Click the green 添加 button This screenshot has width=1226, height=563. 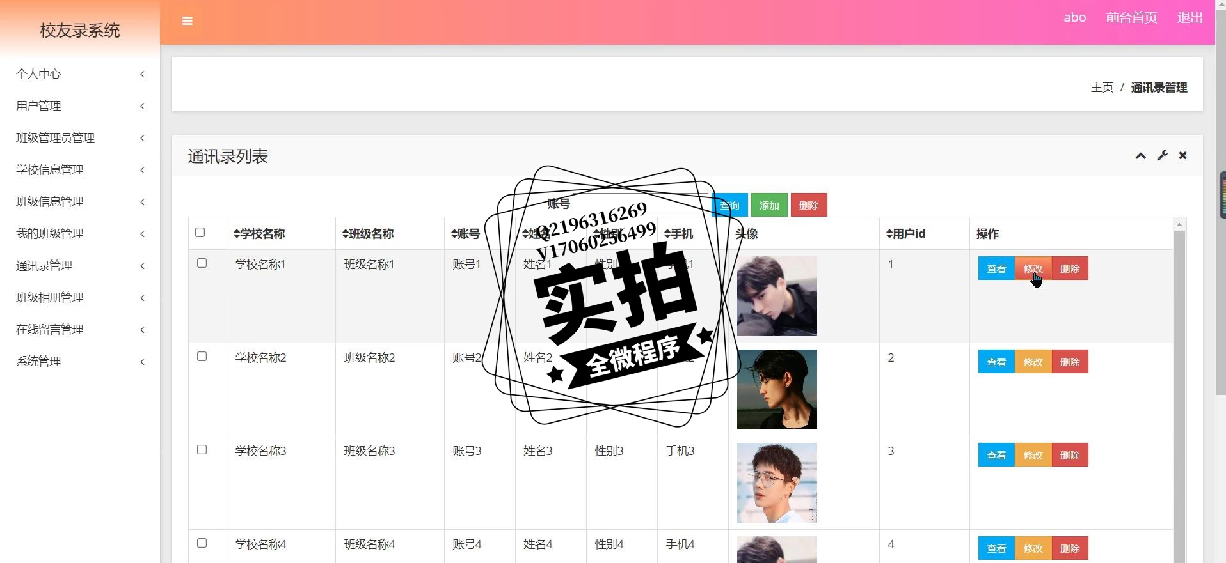click(769, 205)
